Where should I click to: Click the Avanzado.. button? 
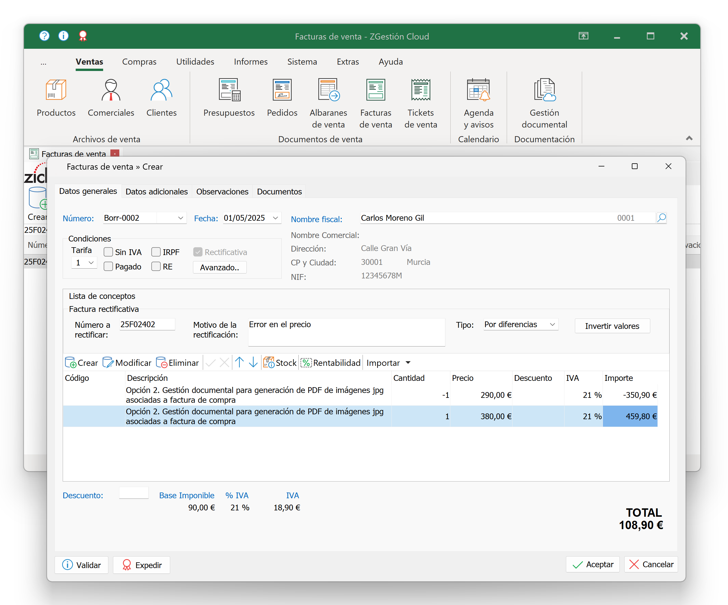220,267
